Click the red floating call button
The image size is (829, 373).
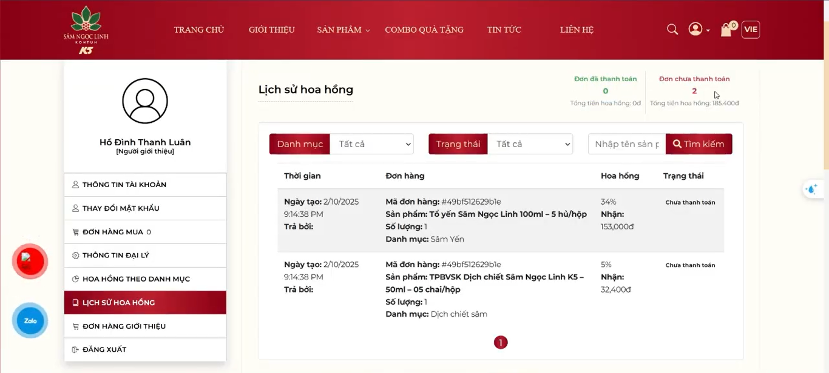coord(30,261)
